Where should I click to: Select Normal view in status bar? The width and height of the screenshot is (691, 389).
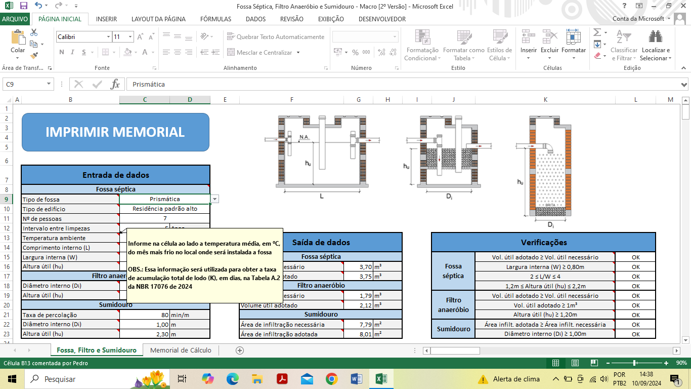click(555, 363)
